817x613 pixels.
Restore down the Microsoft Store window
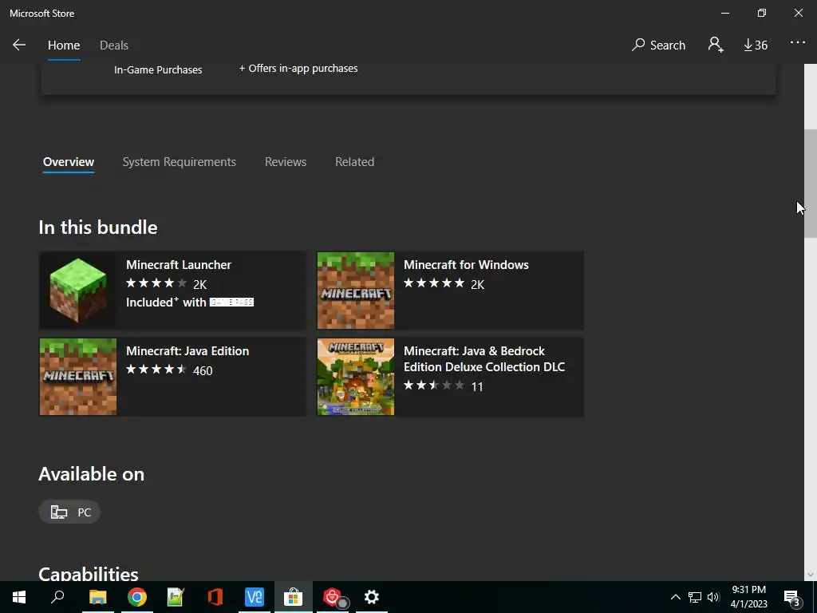[762, 13]
